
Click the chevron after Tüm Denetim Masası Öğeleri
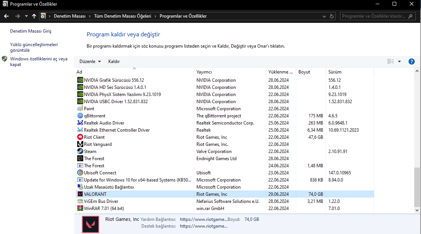click(x=155, y=16)
